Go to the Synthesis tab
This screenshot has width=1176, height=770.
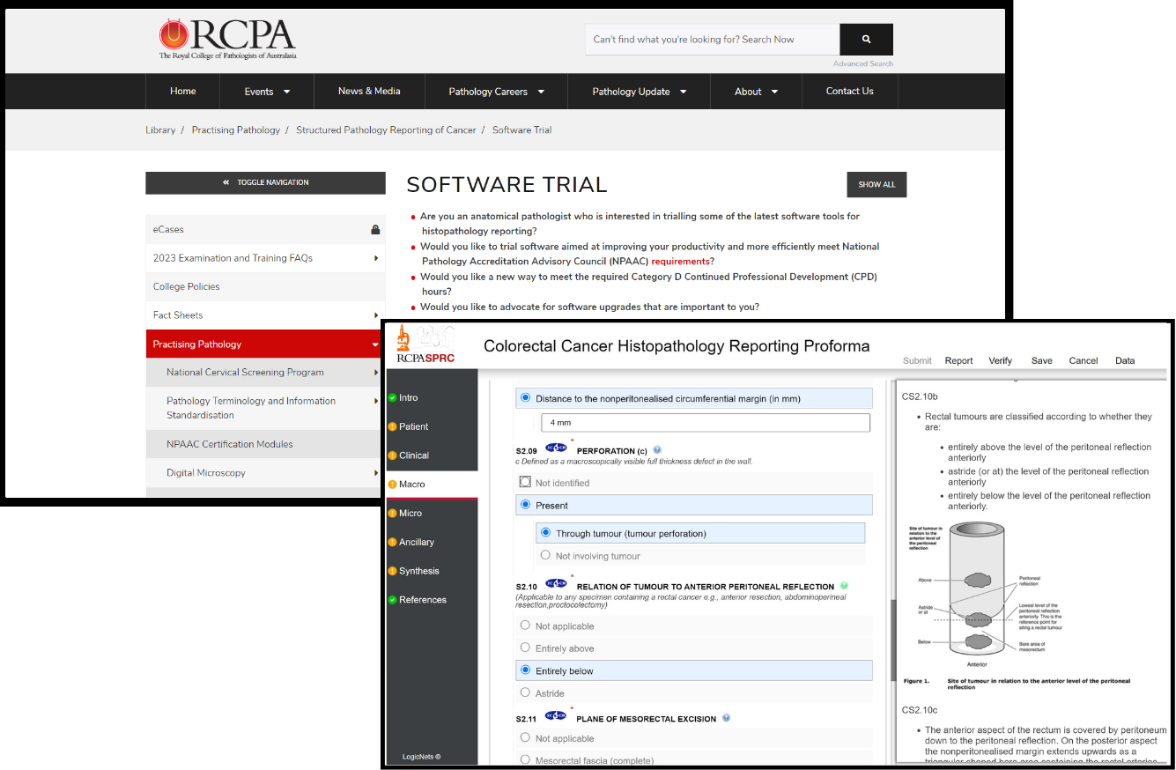click(432, 571)
